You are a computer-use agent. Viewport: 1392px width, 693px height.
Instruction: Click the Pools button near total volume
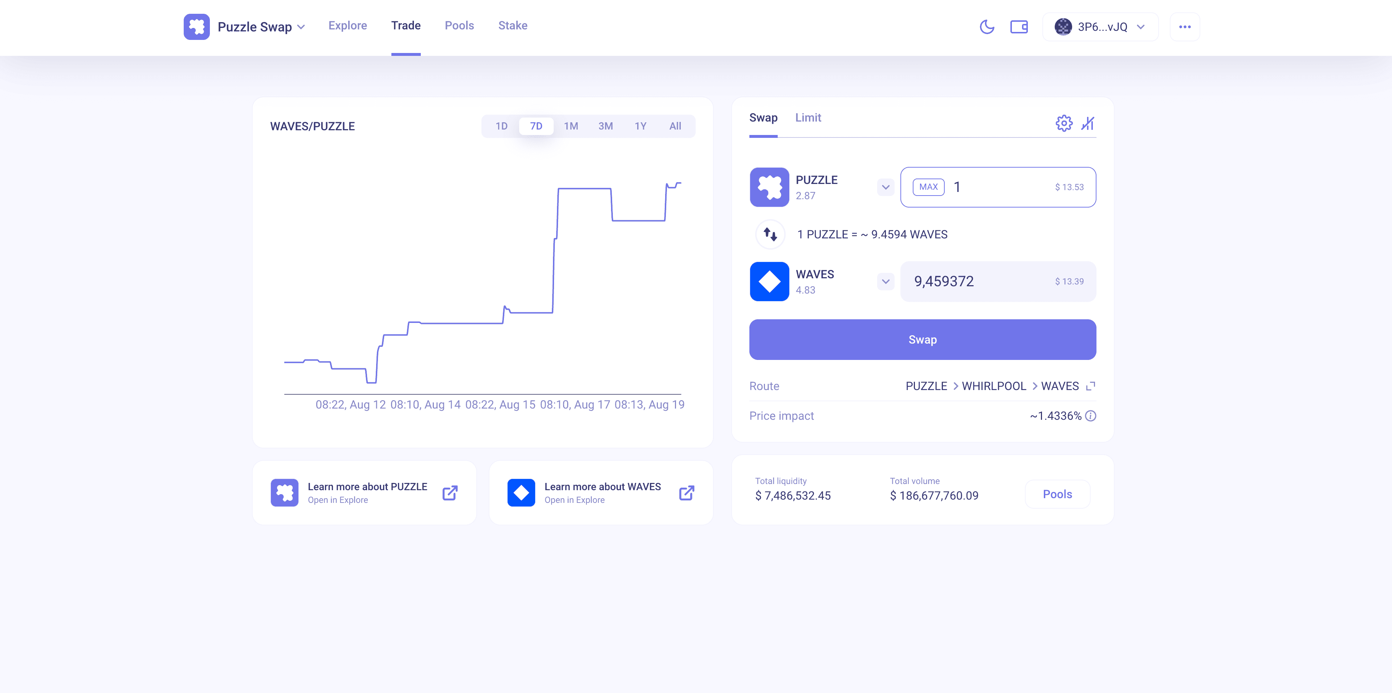1057,494
